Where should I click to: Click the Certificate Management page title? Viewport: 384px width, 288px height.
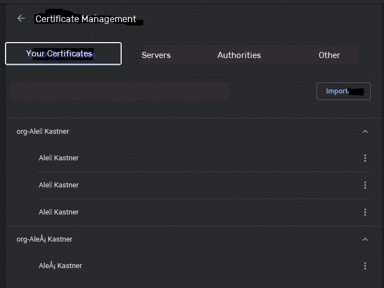86,19
